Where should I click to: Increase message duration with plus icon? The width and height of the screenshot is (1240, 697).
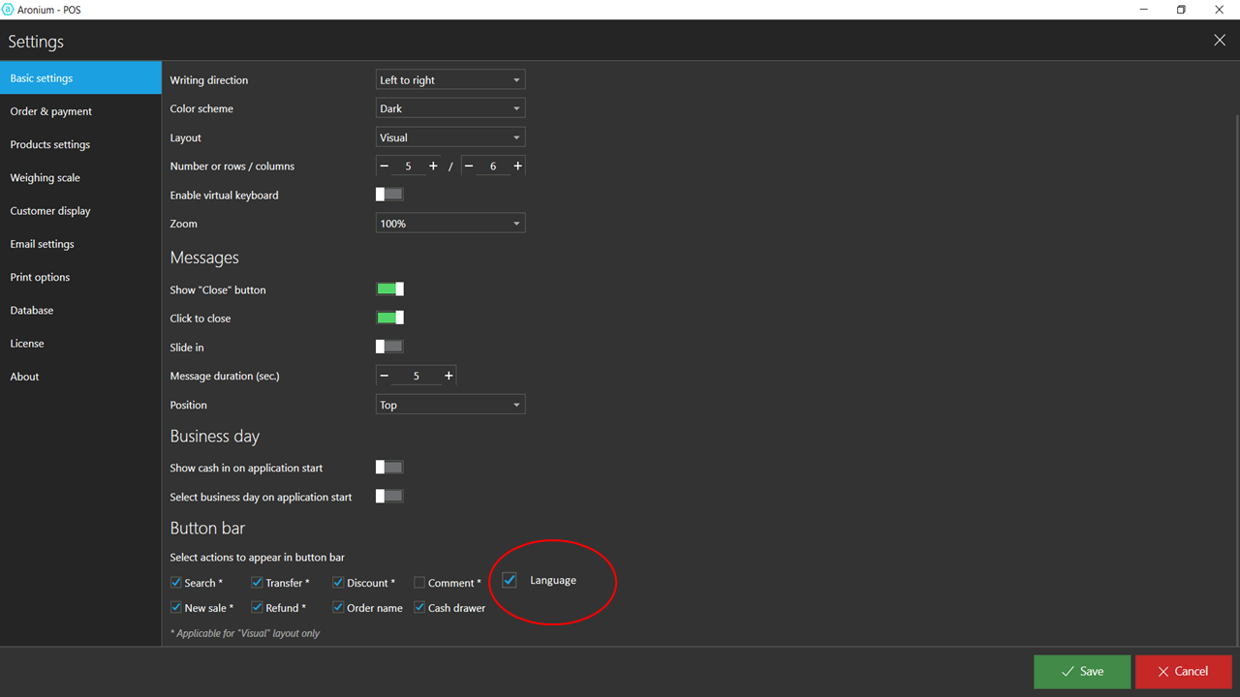(449, 376)
